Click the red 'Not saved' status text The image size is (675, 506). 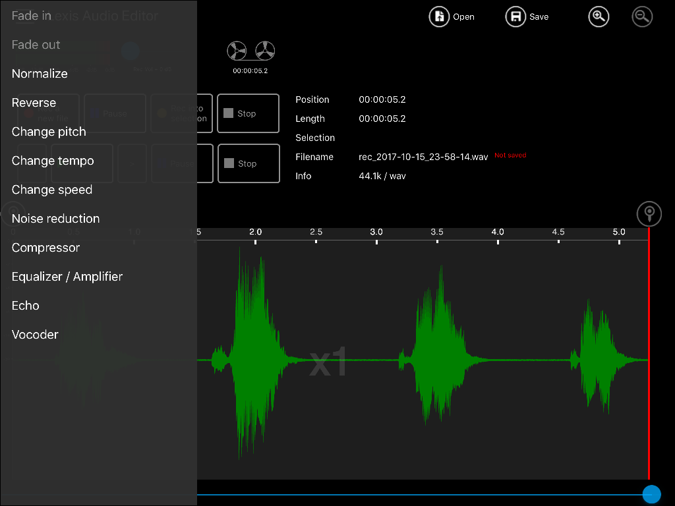[x=510, y=155]
